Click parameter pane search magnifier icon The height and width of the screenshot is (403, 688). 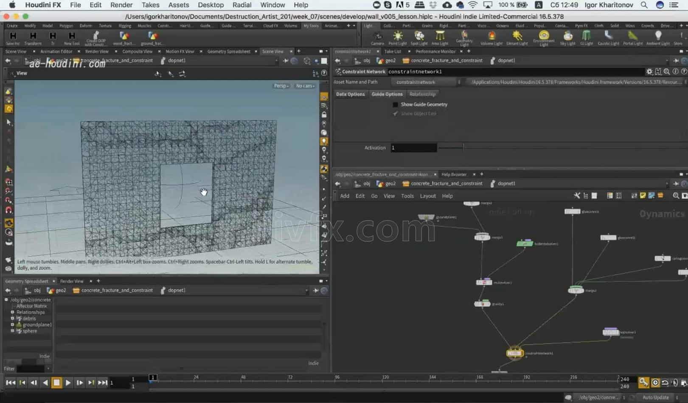point(667,71)
